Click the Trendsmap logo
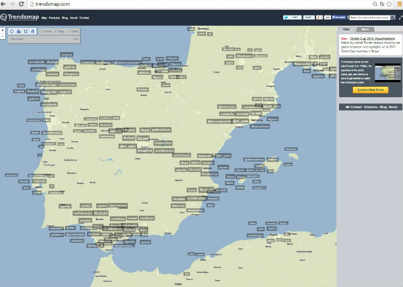Viewport: 403px width, 287px height. tap(19, 17)
